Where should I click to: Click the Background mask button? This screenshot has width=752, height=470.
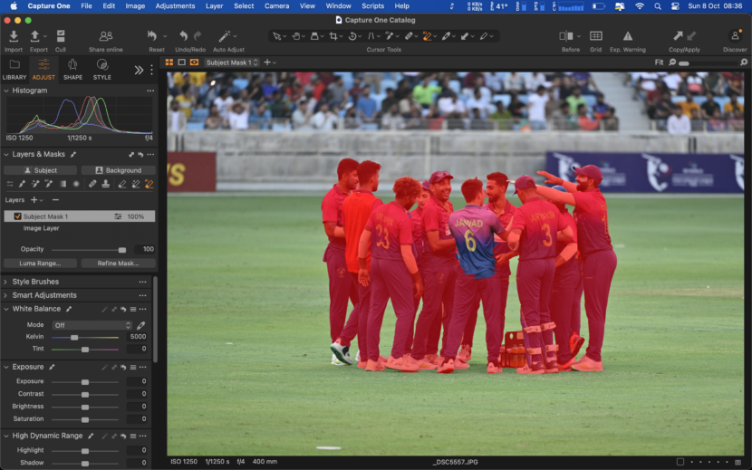click(x=119, y=170)
